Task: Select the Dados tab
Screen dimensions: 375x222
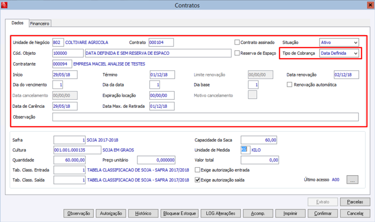Action: (17, 23)
